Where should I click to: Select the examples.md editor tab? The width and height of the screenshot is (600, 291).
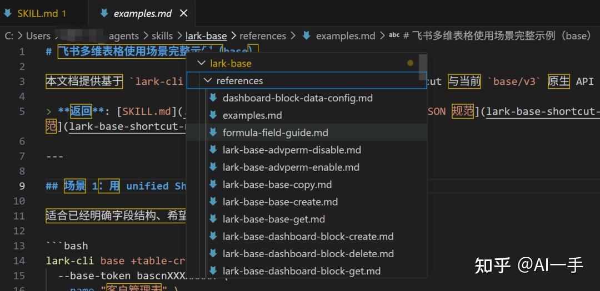(x=142, y=14)
